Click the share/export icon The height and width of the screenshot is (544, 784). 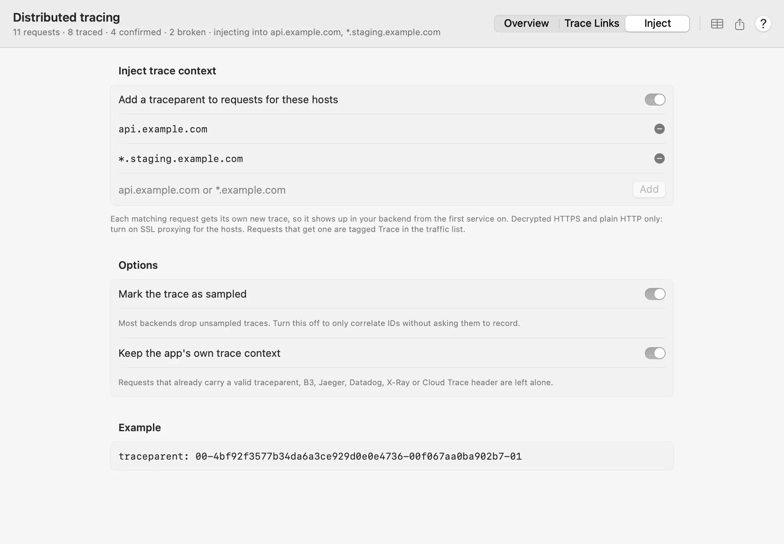tap(740, 24)
